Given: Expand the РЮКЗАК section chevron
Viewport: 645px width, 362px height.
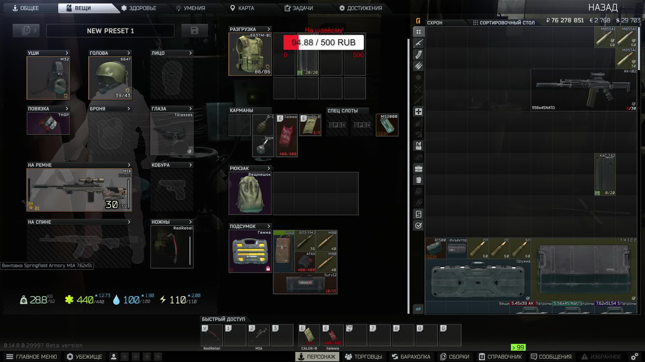Looking at the screenshot, I should tap(268, 168).
